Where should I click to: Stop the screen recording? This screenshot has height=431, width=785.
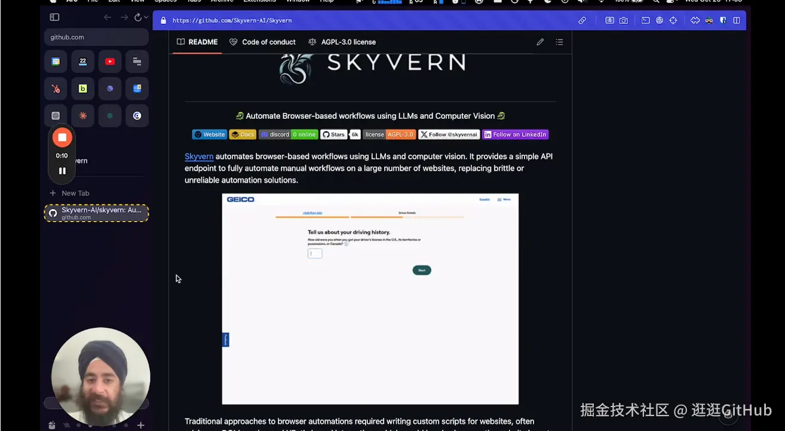62,137
